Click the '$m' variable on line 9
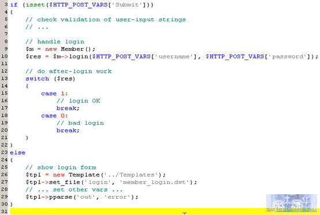 tap(30, 49)
